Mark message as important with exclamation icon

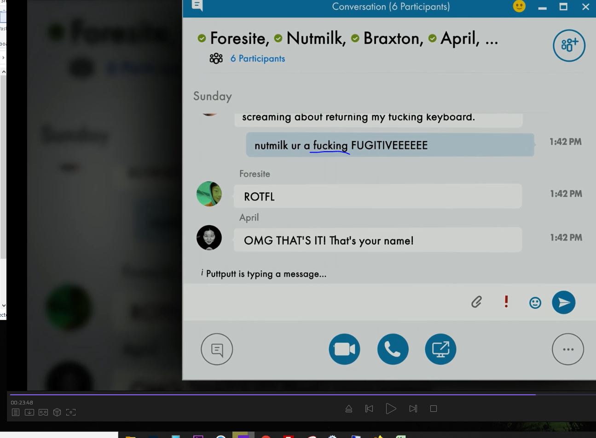506,301
